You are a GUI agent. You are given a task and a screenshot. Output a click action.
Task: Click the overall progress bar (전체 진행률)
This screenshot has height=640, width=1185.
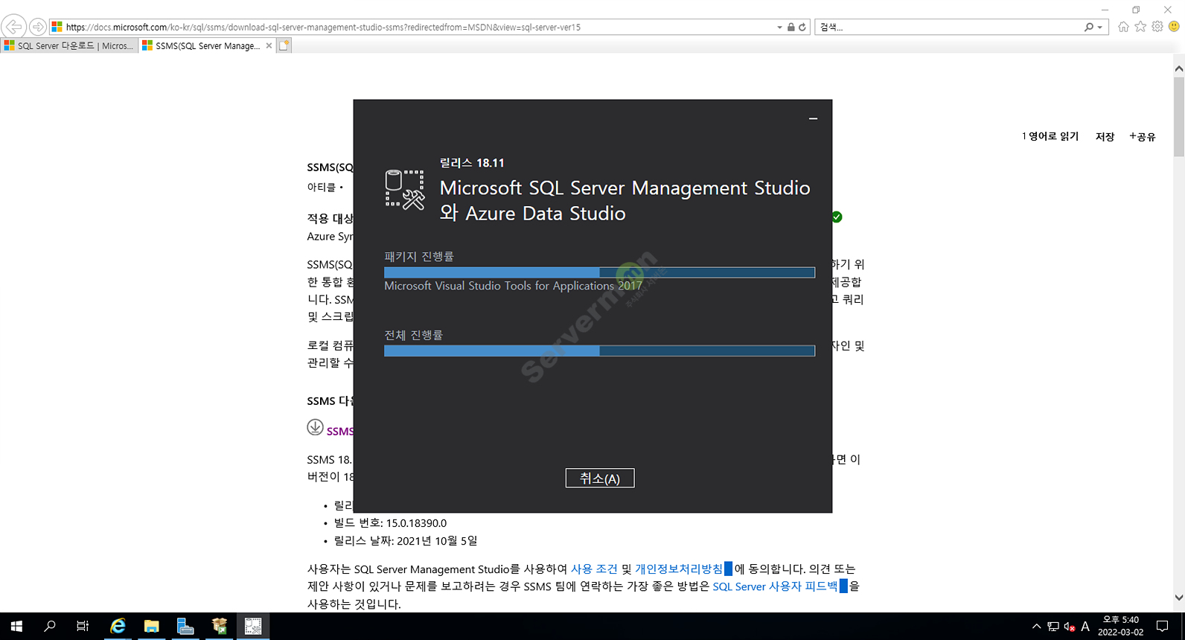[x=599, y=351]
